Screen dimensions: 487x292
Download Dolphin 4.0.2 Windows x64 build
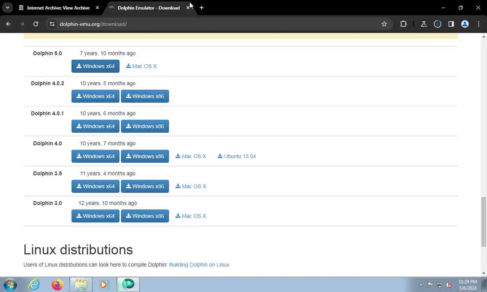95,96
